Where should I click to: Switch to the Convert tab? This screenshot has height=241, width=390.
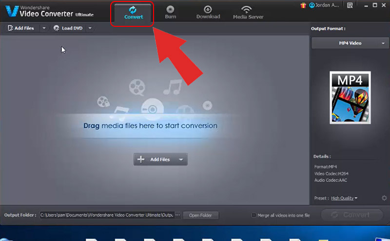coord(133,13)
